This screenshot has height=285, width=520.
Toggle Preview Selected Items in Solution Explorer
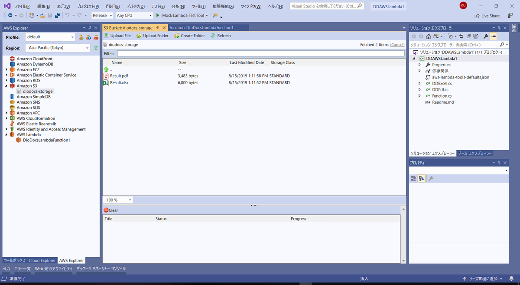pyautogui.click(x=493, y=36)
